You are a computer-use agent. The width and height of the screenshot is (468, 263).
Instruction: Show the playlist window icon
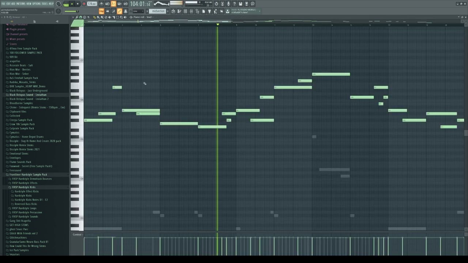(x=173, y=11)
